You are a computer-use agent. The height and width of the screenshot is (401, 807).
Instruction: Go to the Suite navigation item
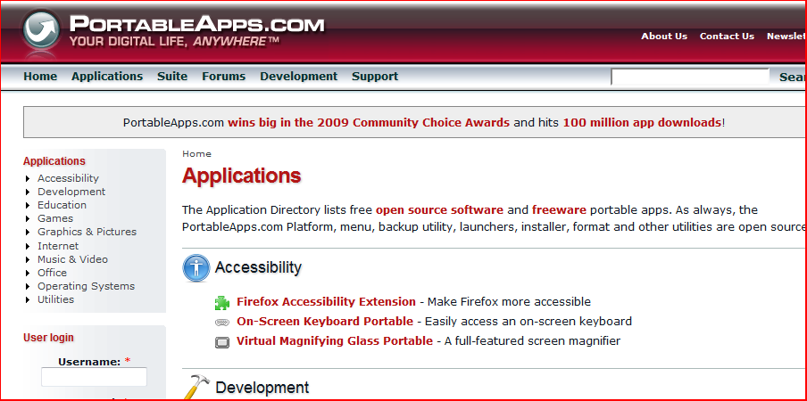[172, 77]
